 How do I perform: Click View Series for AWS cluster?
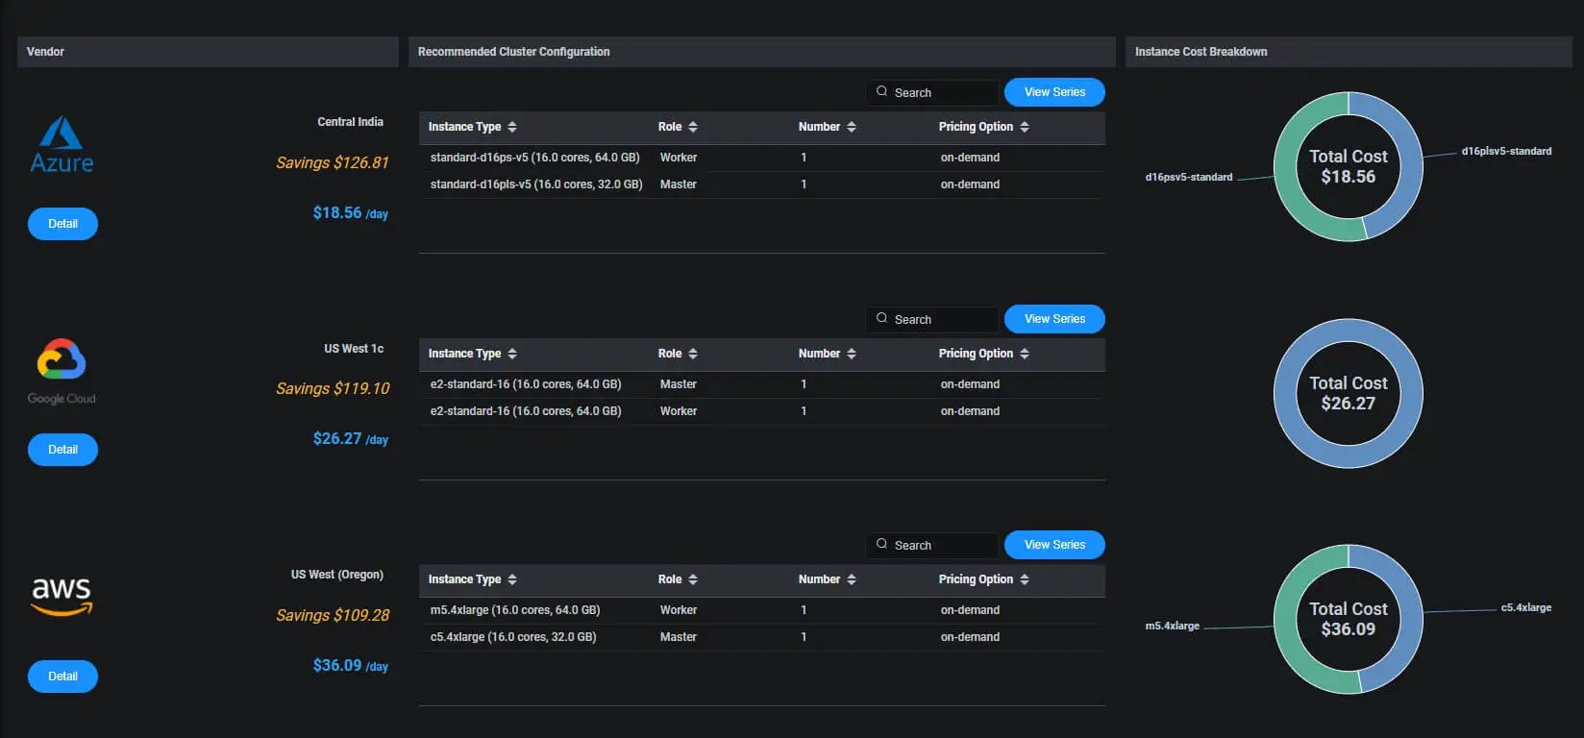(x=1054, y=545)
